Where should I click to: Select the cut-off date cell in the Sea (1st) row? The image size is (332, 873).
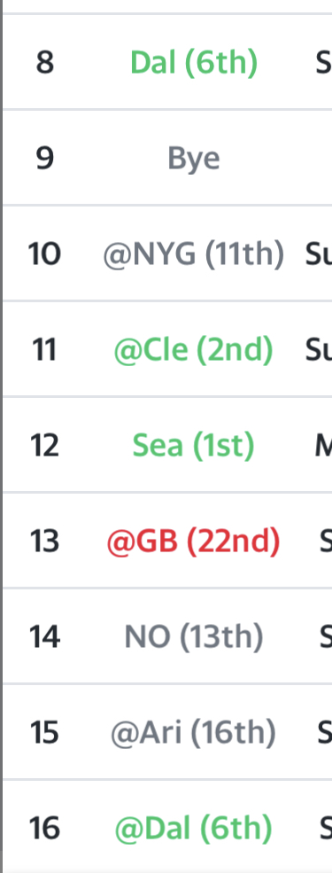(x=324, y=446)
